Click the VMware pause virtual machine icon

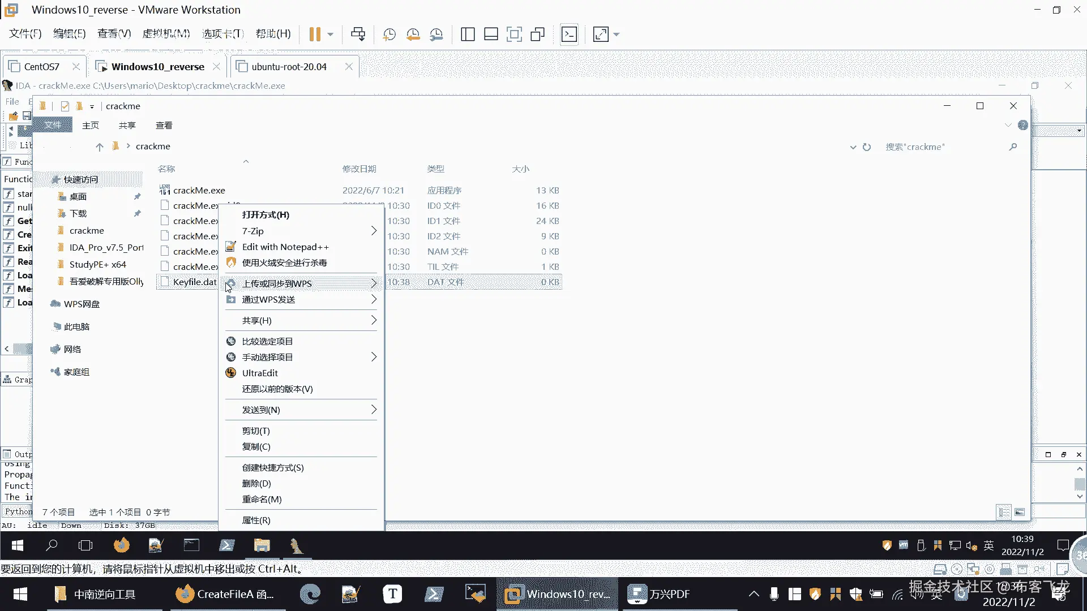point(315,35)
